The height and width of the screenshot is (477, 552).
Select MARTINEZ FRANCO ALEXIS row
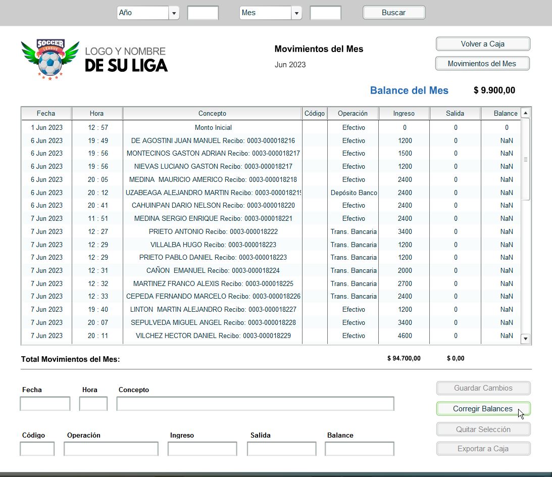pos(271,283)
